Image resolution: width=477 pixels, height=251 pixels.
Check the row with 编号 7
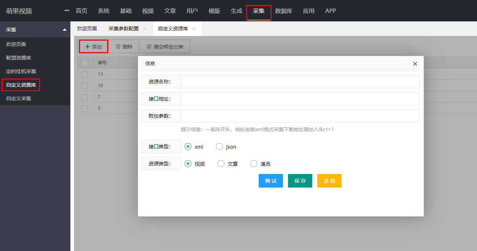coord(85,97)
